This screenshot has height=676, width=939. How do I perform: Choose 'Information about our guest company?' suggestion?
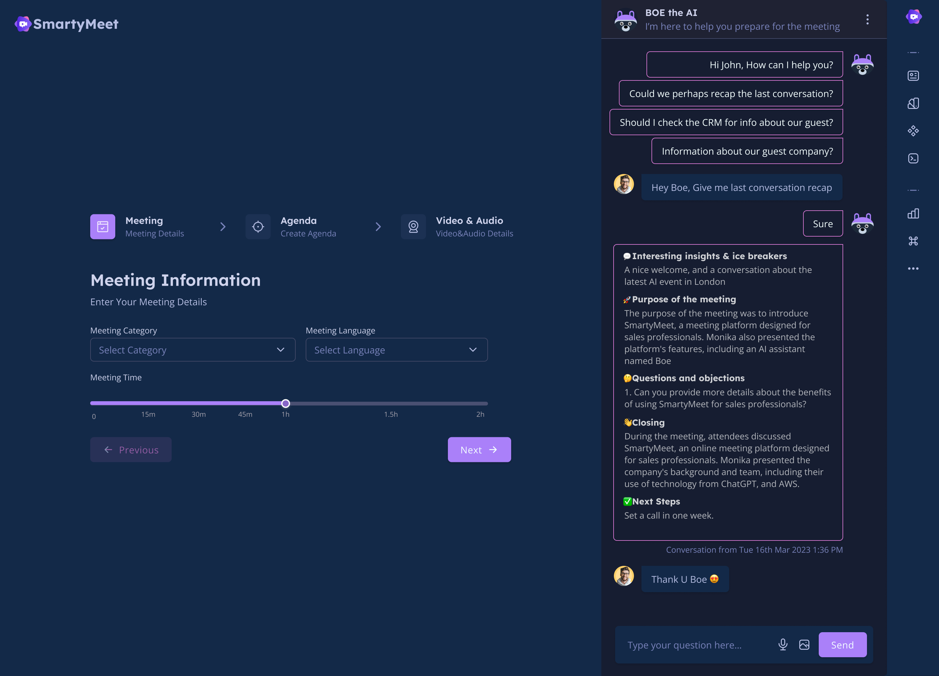pyautogui.click(x=747, y=151)
